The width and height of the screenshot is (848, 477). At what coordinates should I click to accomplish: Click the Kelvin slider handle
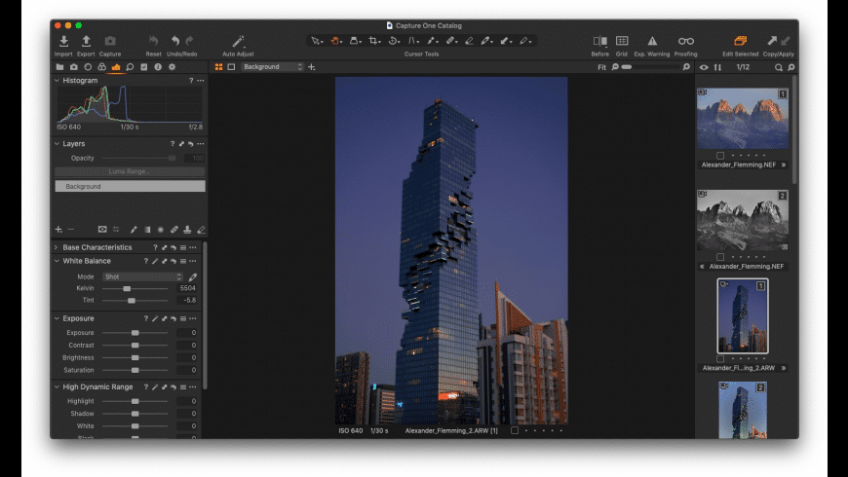tap(127, 288)
